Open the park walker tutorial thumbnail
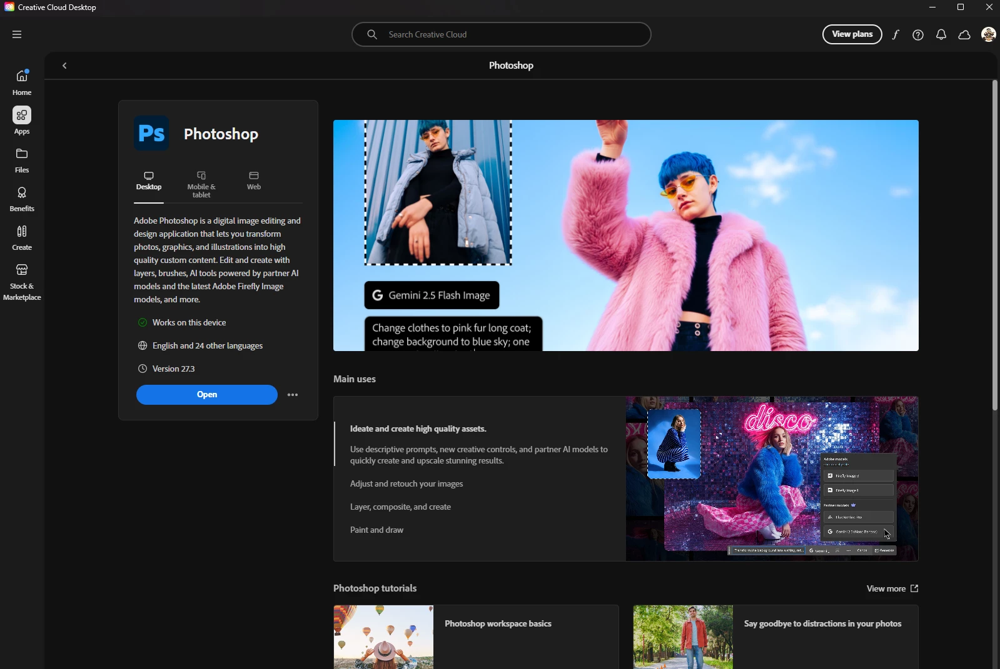 [683, 637]
